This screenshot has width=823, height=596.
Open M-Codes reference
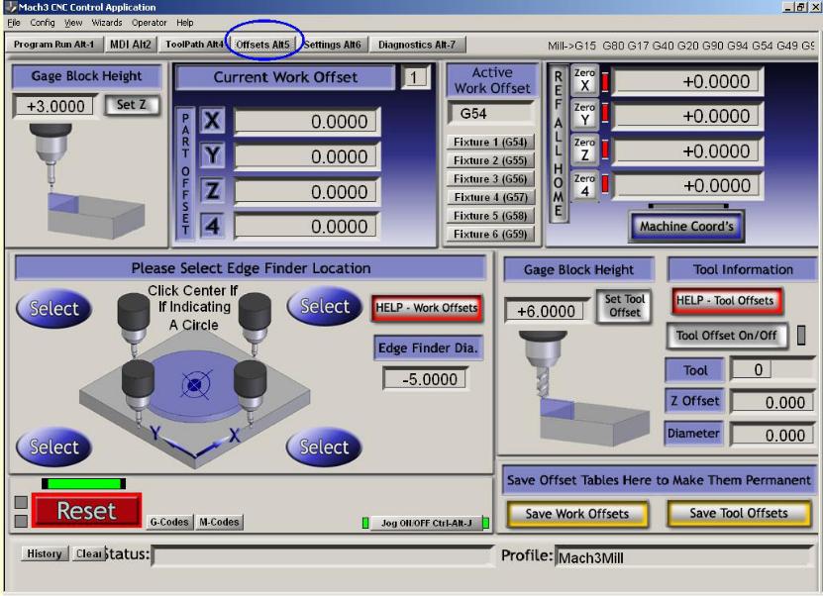[219, 522]
